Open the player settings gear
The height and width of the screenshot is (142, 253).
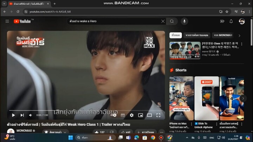click(x=131, y=115)
